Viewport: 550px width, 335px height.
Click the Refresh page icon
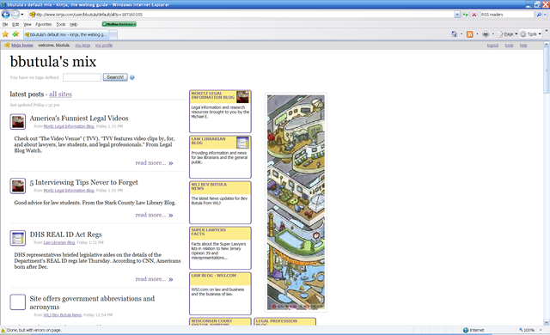click(x=466, y=15)
